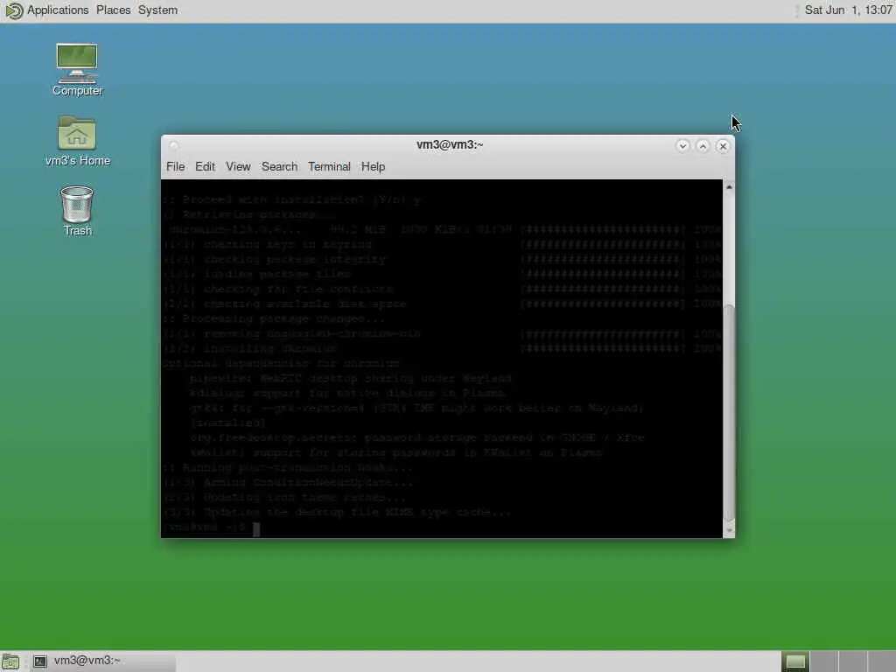Switch to the second workspace
Viewport: 896px width, 672px height.
coord(823,661)
